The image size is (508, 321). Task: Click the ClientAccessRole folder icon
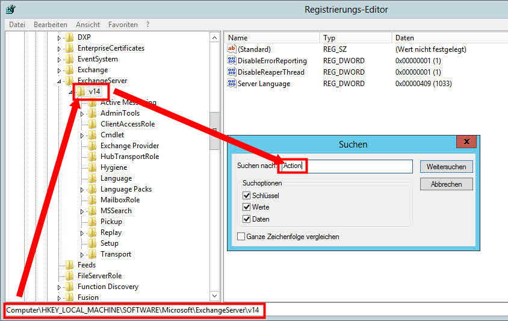(x=92, y=124)
